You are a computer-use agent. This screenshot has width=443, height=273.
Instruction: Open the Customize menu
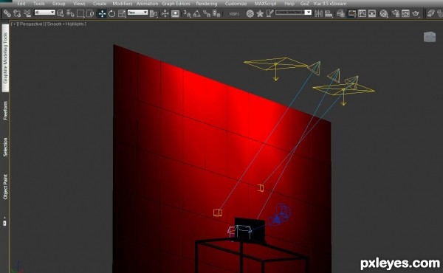[236, 4]
